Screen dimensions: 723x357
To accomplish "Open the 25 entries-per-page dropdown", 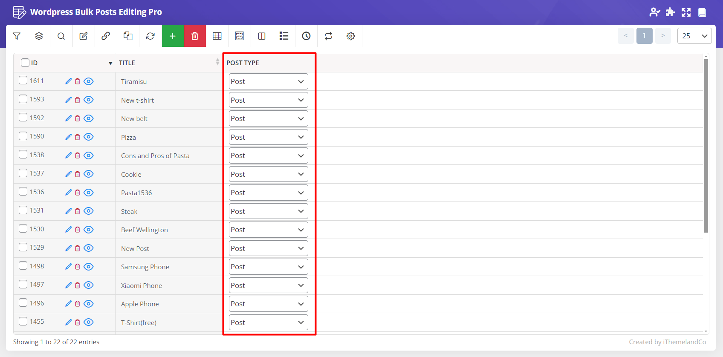I will click(x=694, y=36).
